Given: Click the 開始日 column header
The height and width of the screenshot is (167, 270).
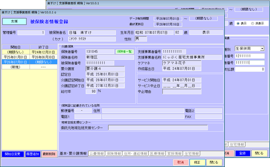Looking at the screenshot, I should 16,47.
